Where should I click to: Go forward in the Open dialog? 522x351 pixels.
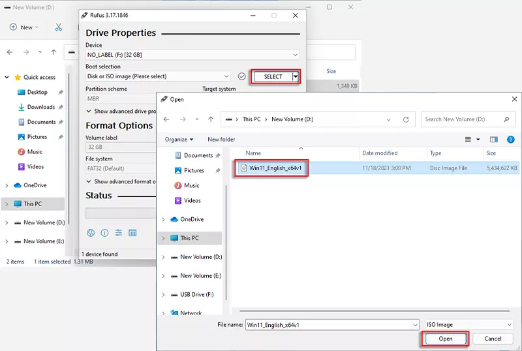point(183,119)
